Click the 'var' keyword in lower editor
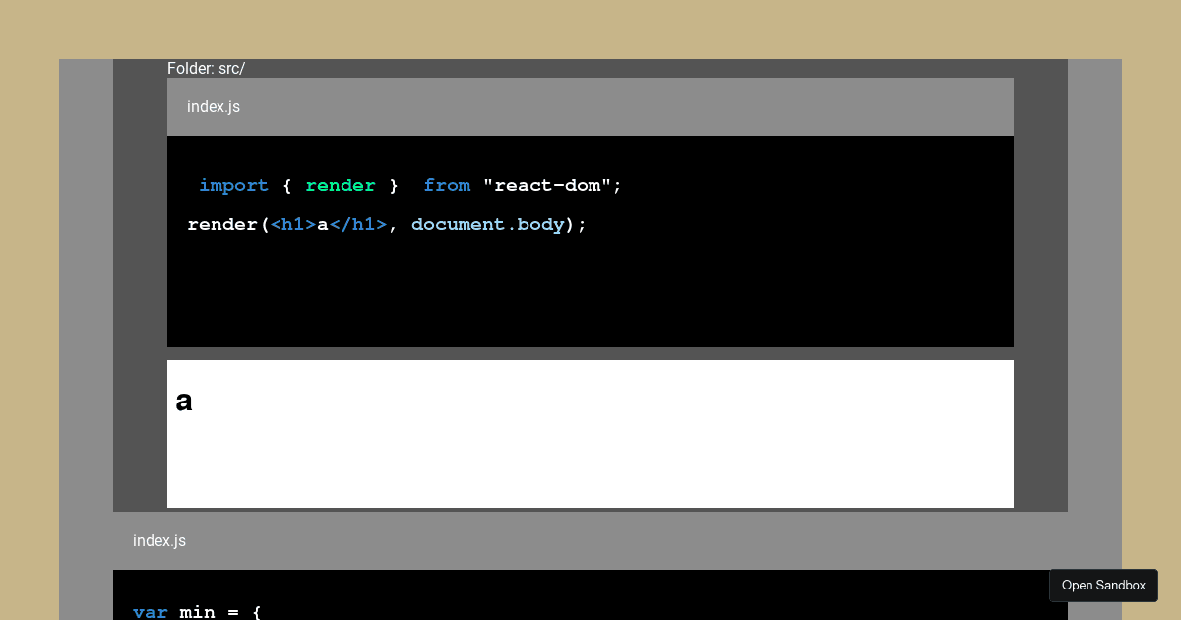Screen dimensions: 1181x620 151,612
